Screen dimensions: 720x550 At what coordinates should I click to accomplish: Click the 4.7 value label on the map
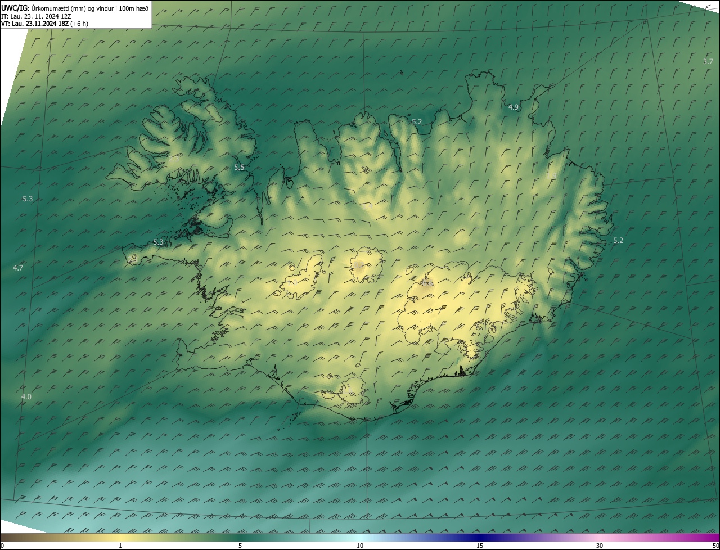point(18,268)
